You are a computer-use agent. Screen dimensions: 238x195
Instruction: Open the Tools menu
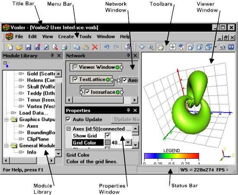pos(85,37)
